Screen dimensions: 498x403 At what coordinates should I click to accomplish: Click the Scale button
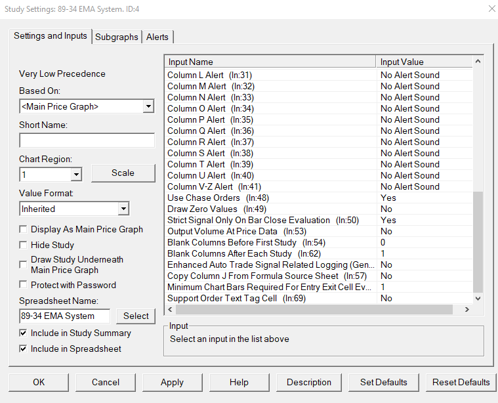pyautogui.click(x=123, y=173)
